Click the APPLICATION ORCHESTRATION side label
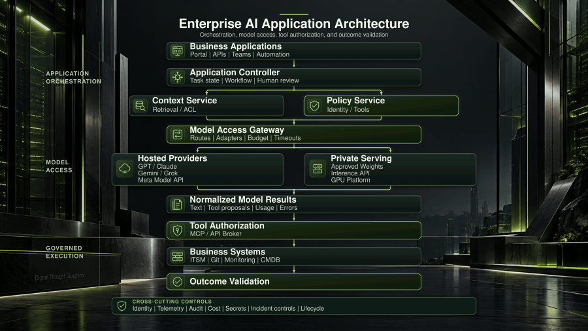 [x=73, y=77]
